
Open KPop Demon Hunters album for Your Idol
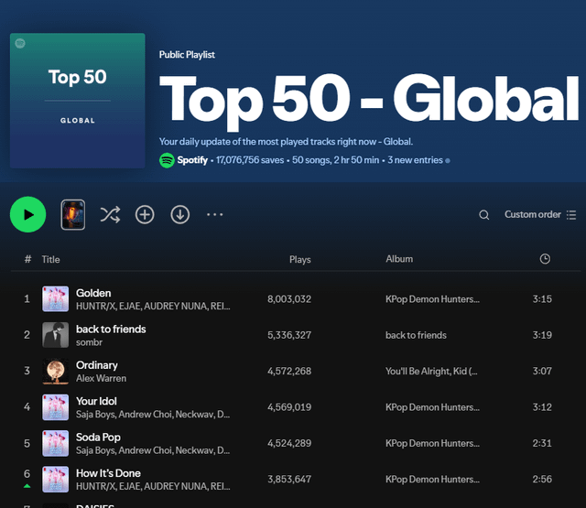[x=432, y=407]
